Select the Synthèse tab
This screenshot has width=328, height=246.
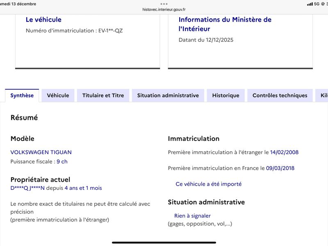(22, 96)
